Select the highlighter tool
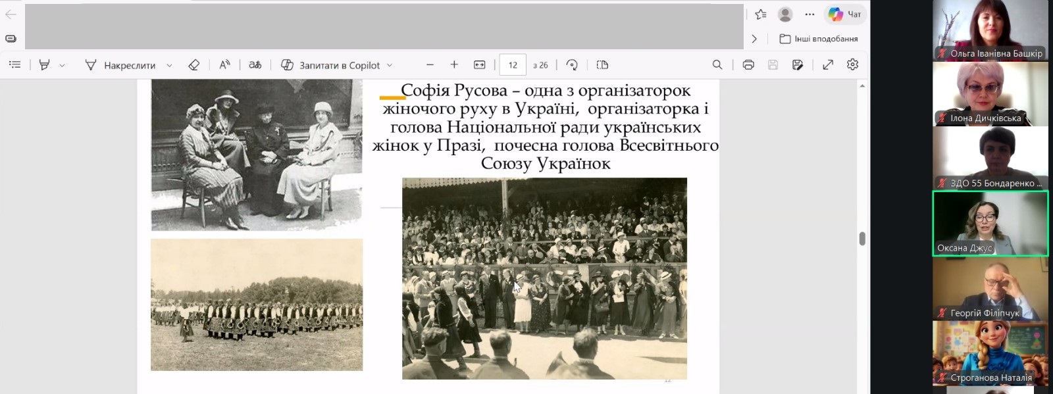 pyautogui.click(x=45, y=64)
